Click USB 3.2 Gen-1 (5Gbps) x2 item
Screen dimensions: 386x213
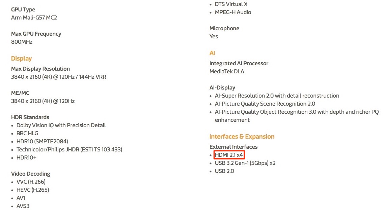(245, 163)
